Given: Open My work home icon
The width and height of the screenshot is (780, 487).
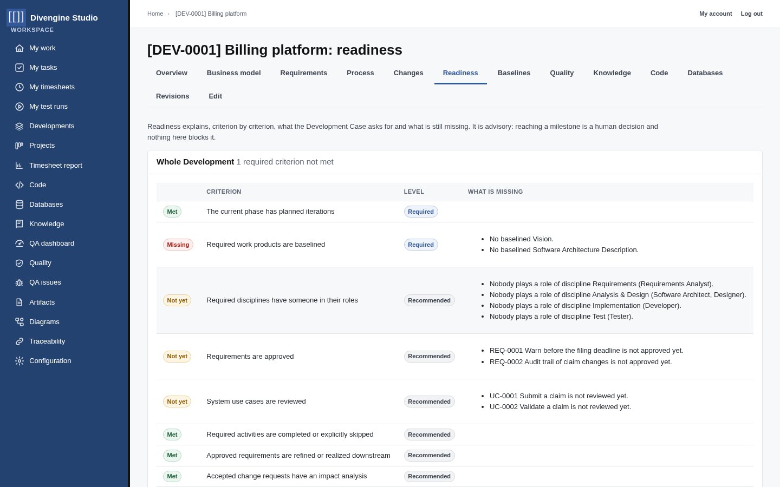Looking at the screenshot, I should [x=19, y=48].
